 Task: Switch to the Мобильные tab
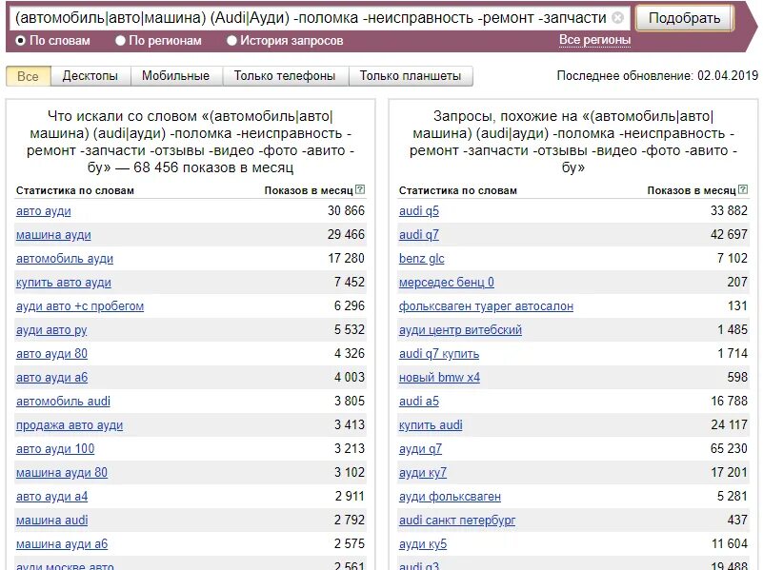(175, 76)
